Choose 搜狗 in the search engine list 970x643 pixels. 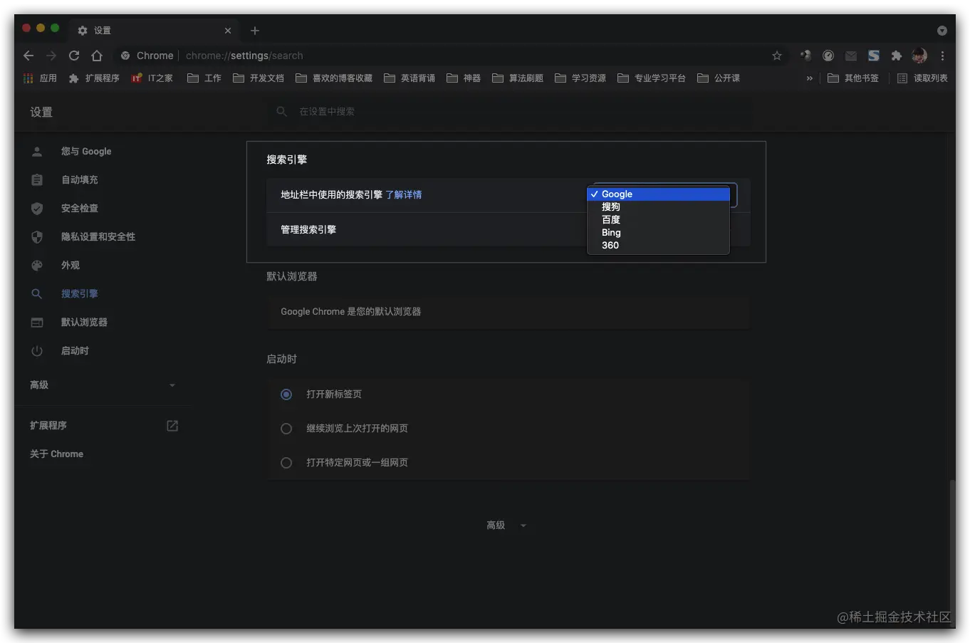coord(658,207)
